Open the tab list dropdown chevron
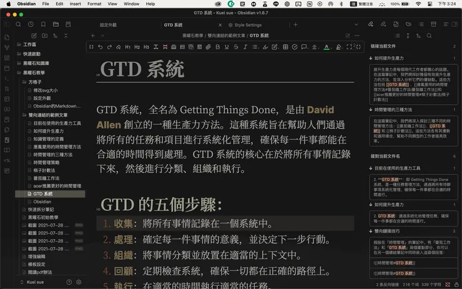Screen dimensions: 462x289 click(x=356, y=25)
